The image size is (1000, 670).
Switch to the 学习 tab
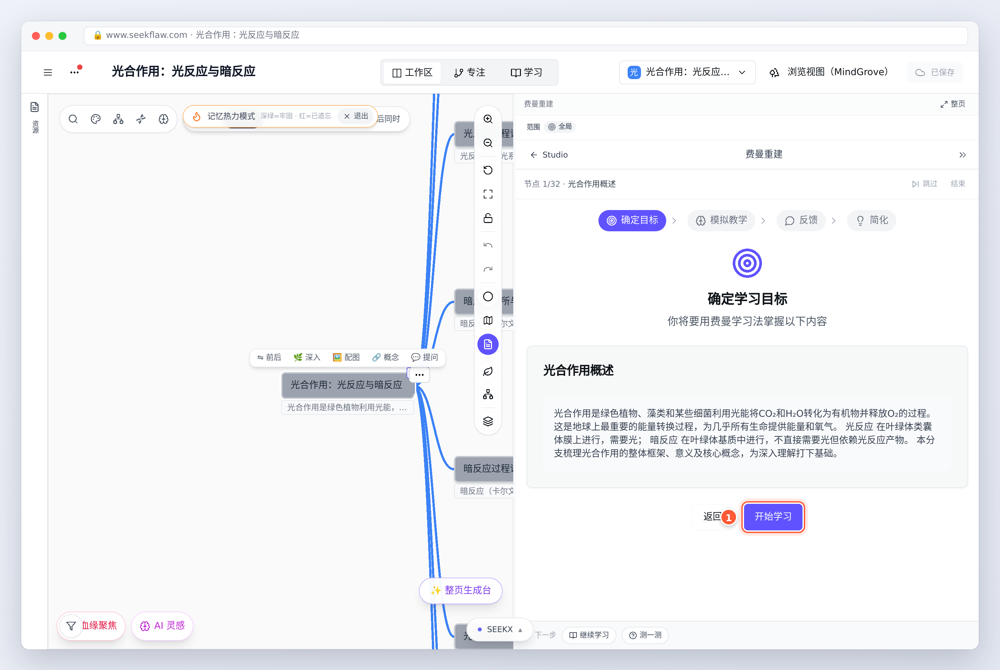527,73
